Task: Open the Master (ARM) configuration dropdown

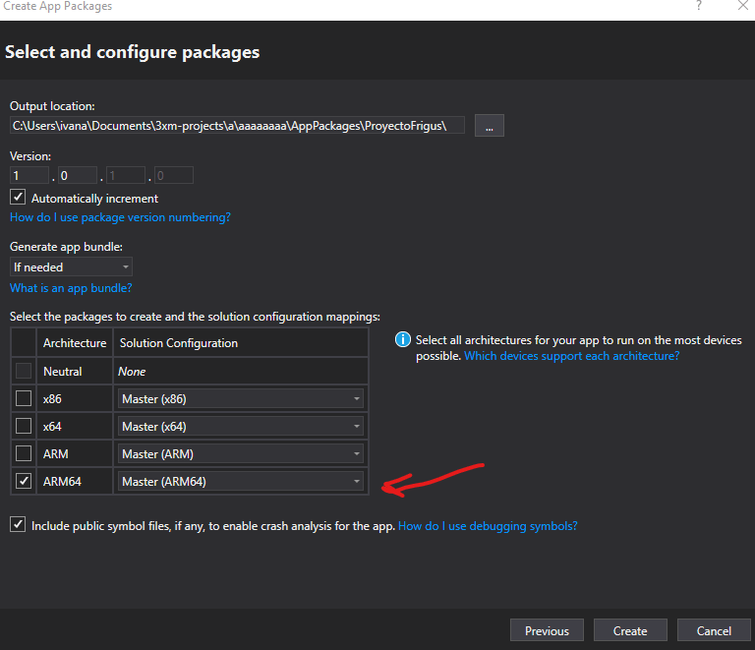Action: click(241, 453)
